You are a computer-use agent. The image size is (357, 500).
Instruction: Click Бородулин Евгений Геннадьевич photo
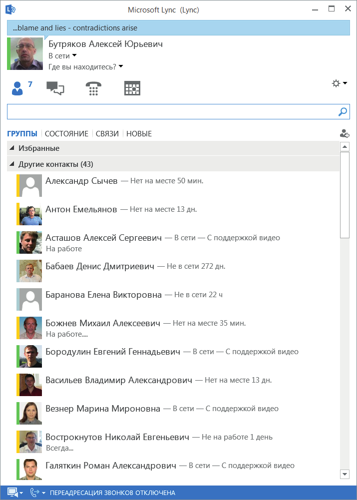[x=30, y=356]
